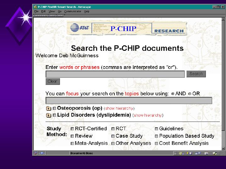Open Composer icon in component bar
Screen dimensions: 226x169
[x=215, y=153]
